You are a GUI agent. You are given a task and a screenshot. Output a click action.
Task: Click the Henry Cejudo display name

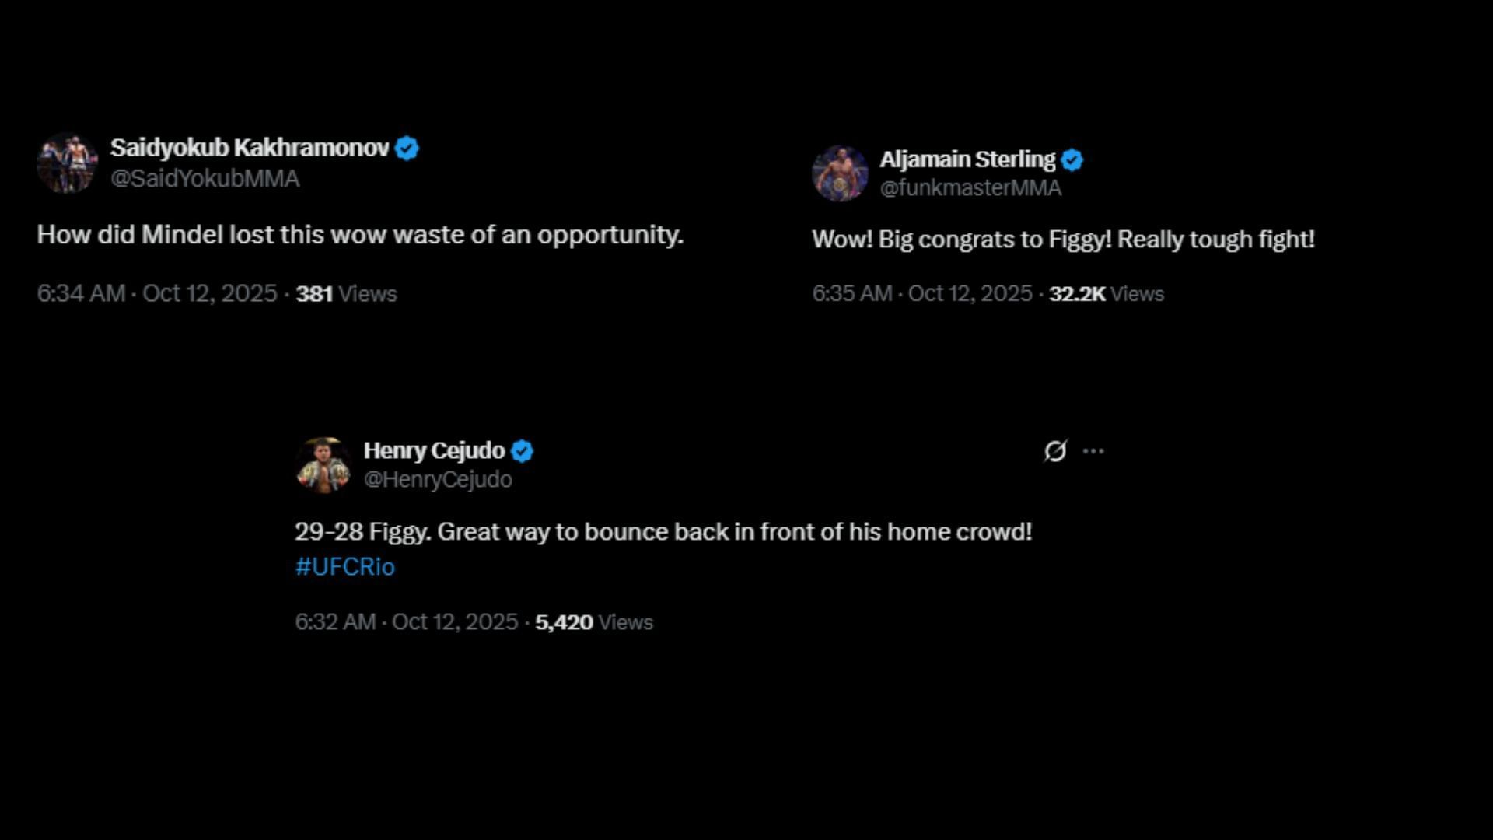(435, 451)
